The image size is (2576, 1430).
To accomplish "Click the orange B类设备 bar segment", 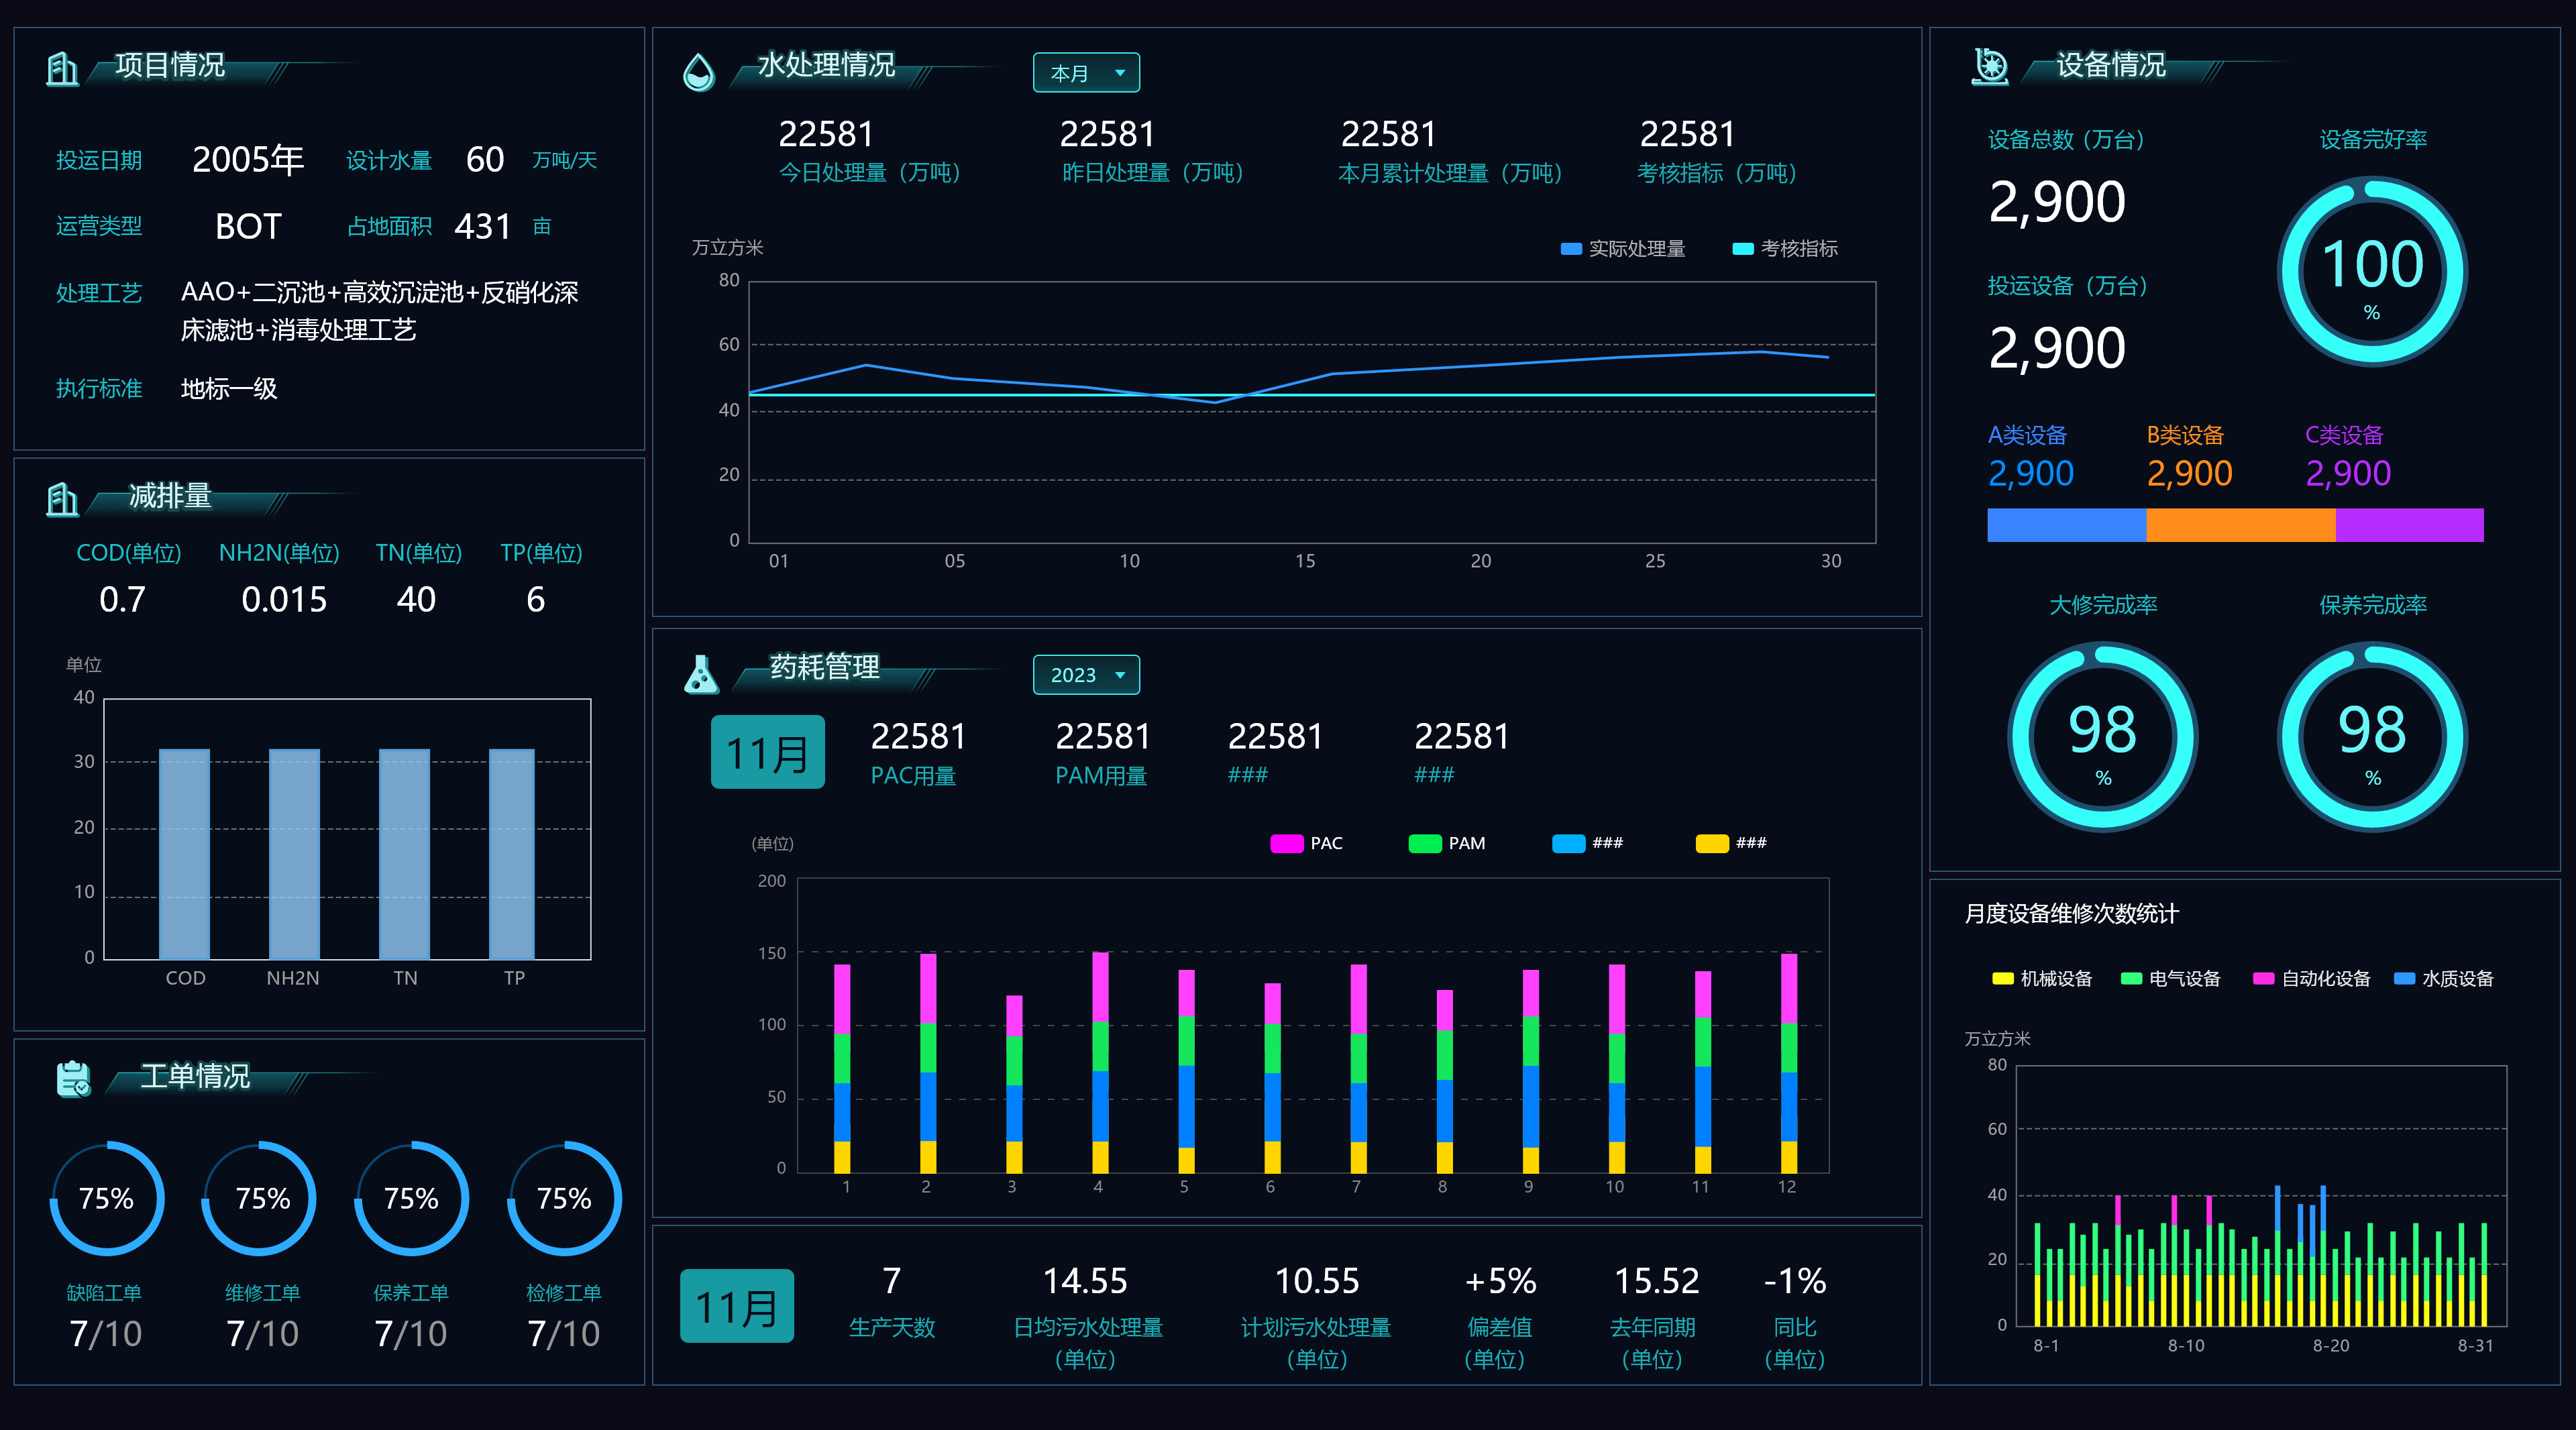I will pyautogui.click(x=2240, y=525).
